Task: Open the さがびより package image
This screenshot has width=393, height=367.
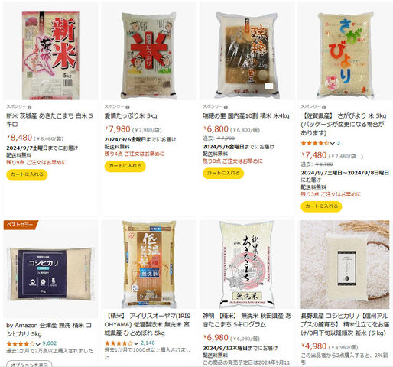Action: pyautogui.click(x=346, y=55)
